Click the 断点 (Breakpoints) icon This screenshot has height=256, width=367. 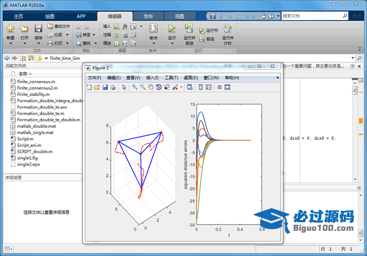(153, 28)
